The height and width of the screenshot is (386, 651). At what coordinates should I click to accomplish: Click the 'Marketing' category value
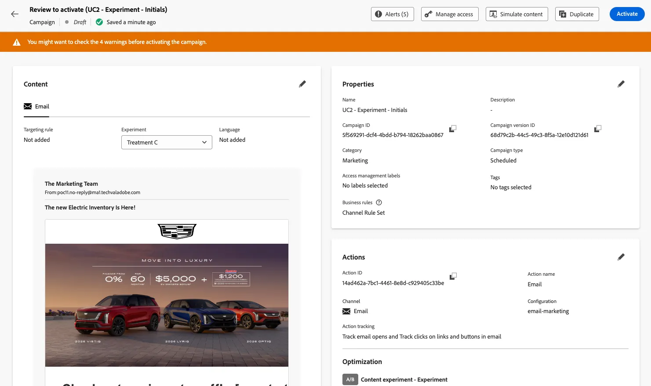355,161
